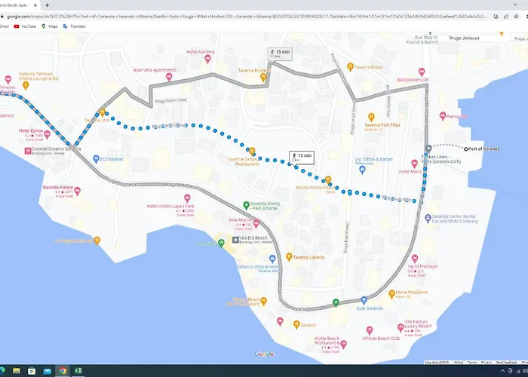
Task: Click the Google logo on the map
Action: [x=263, y=354]
